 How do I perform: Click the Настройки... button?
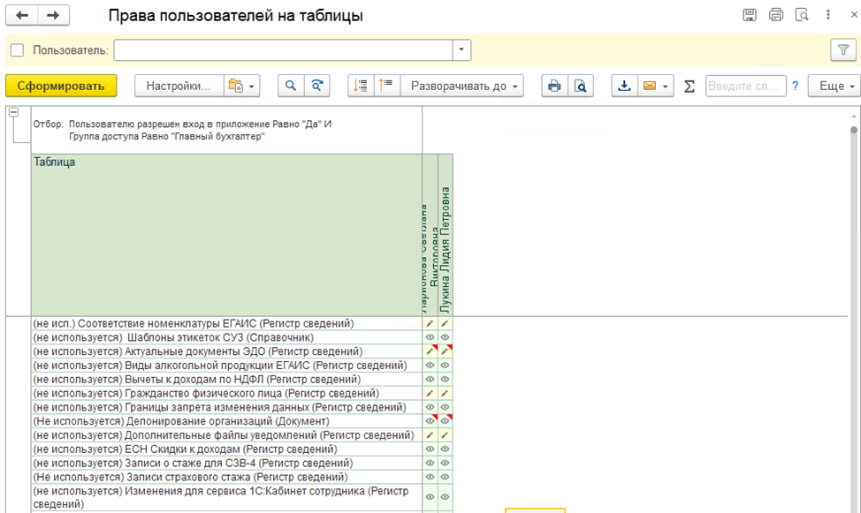click(179, 86)
